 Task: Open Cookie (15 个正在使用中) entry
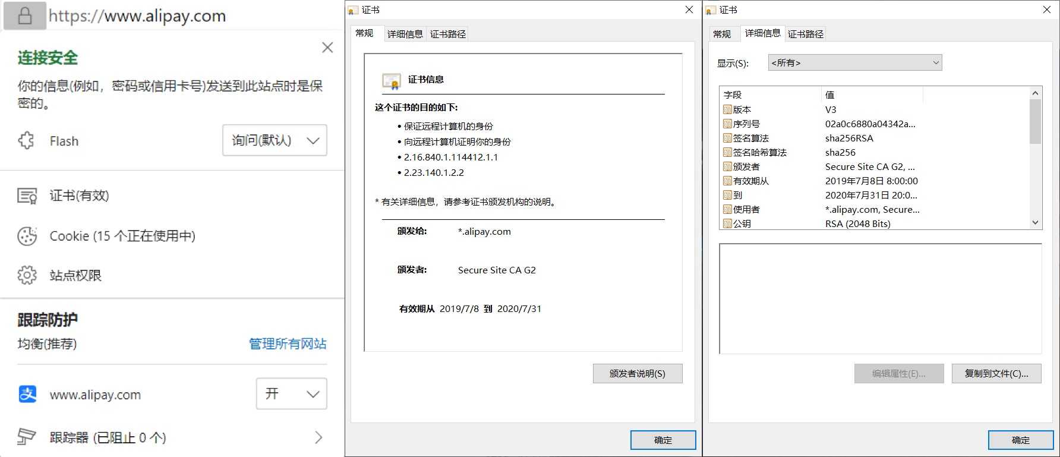[x=122, y=236]
